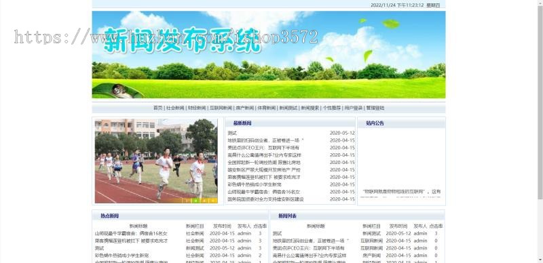
Task: Open the 用户登录 link
Action: coord(353,108)
